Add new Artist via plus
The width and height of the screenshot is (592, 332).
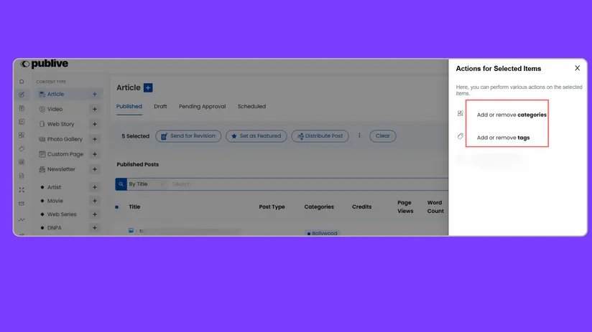tap(95, 187)
